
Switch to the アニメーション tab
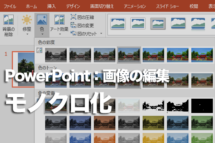[x=135, y=6]
